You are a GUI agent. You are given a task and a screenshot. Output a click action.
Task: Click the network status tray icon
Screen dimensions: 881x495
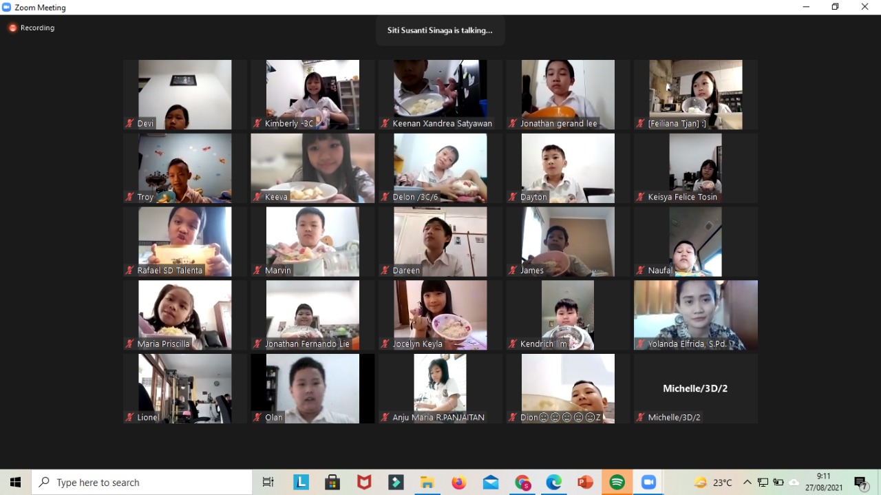(x=763, y=483)
